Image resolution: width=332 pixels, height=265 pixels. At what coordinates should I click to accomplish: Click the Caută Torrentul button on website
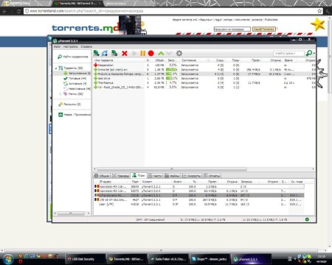pyautogui.click(x=264, y=29)
